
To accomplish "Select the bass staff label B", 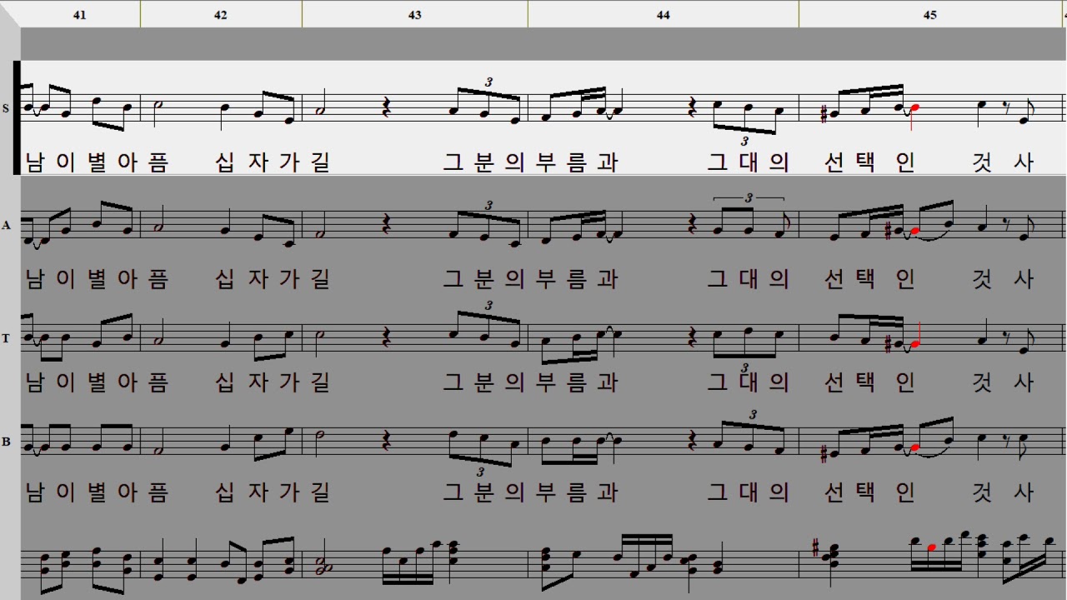I will coord(6,442).
